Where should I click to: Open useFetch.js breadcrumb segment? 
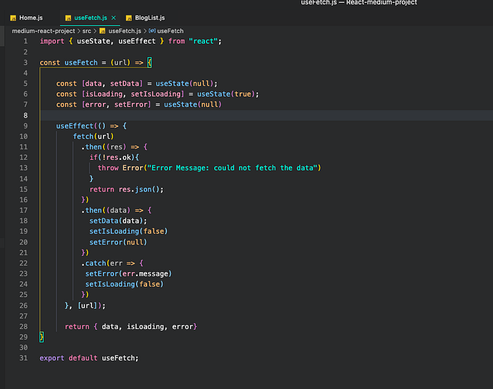(x=125, y=31)
